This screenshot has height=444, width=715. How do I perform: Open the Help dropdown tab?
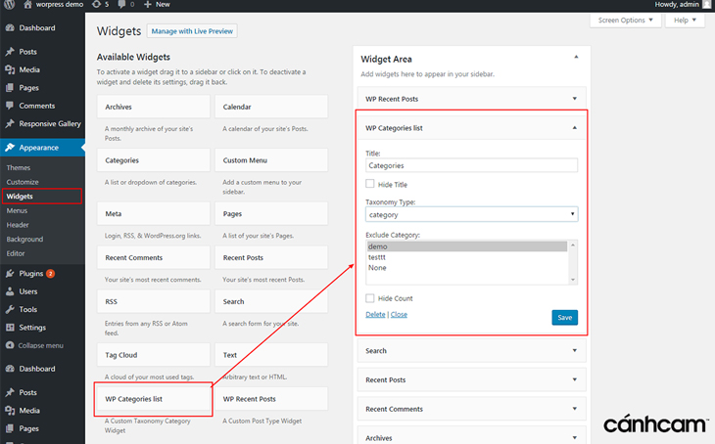click(685, 20)
